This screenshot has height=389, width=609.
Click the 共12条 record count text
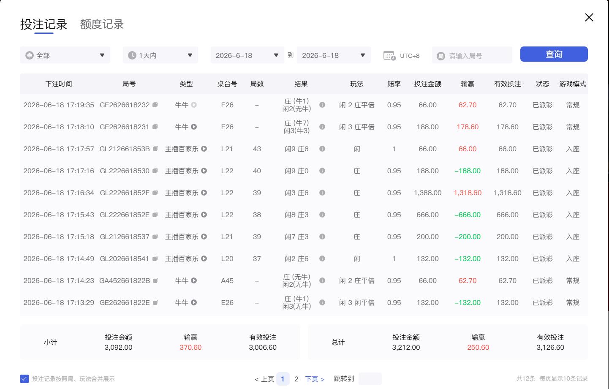tap(525, 378)
